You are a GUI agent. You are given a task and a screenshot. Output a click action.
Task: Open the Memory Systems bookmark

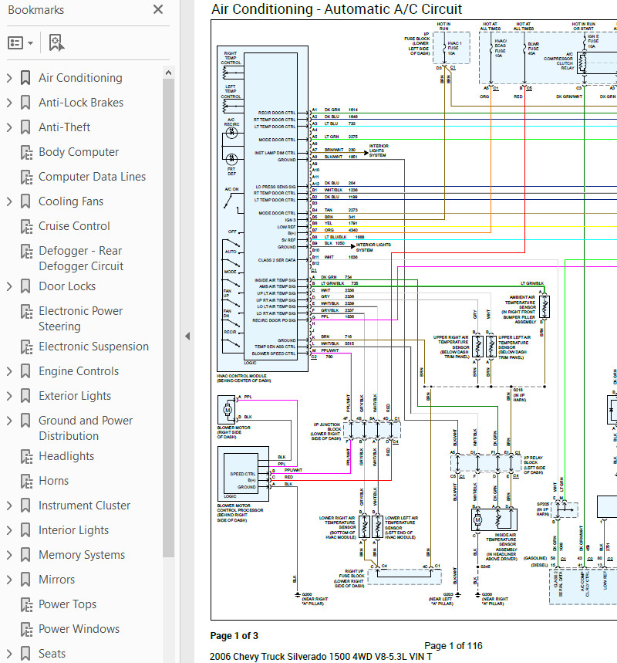point(82,555)
